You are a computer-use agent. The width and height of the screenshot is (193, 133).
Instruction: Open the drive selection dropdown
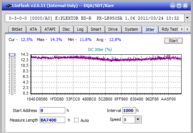(x=187, y=18)
